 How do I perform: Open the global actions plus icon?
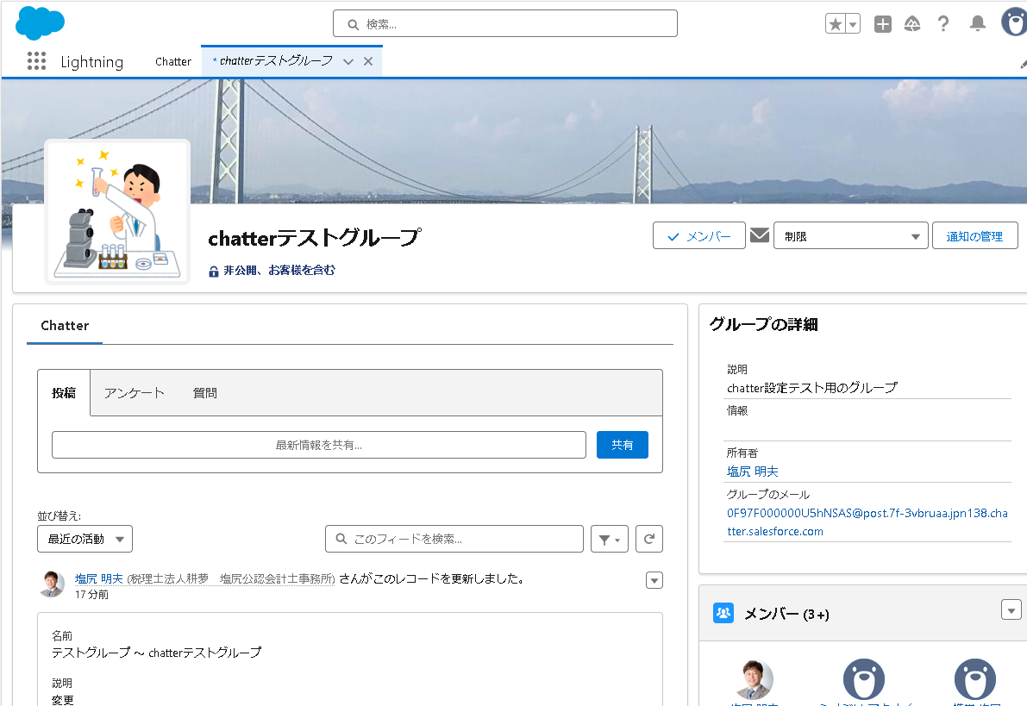pos(883,24)
